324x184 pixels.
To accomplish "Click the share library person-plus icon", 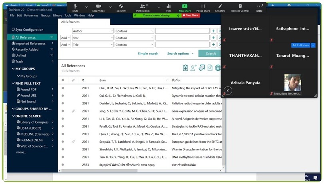I will (x=194, y=68).
